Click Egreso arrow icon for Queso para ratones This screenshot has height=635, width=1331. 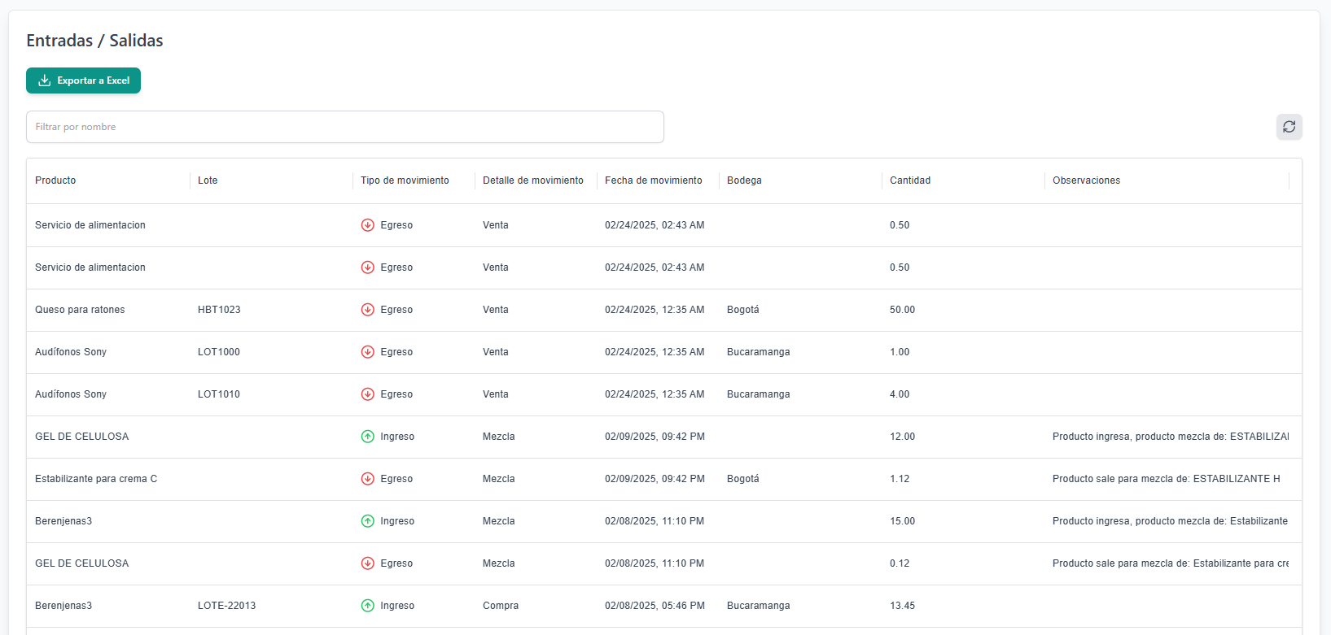[x=368, y=310]
